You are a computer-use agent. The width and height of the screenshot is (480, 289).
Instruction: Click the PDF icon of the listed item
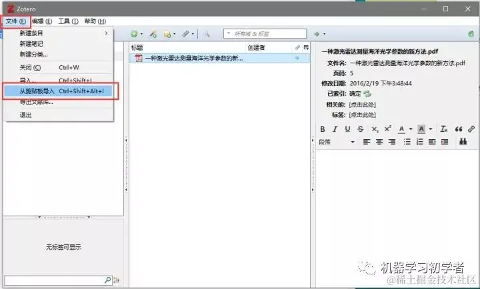139,58
